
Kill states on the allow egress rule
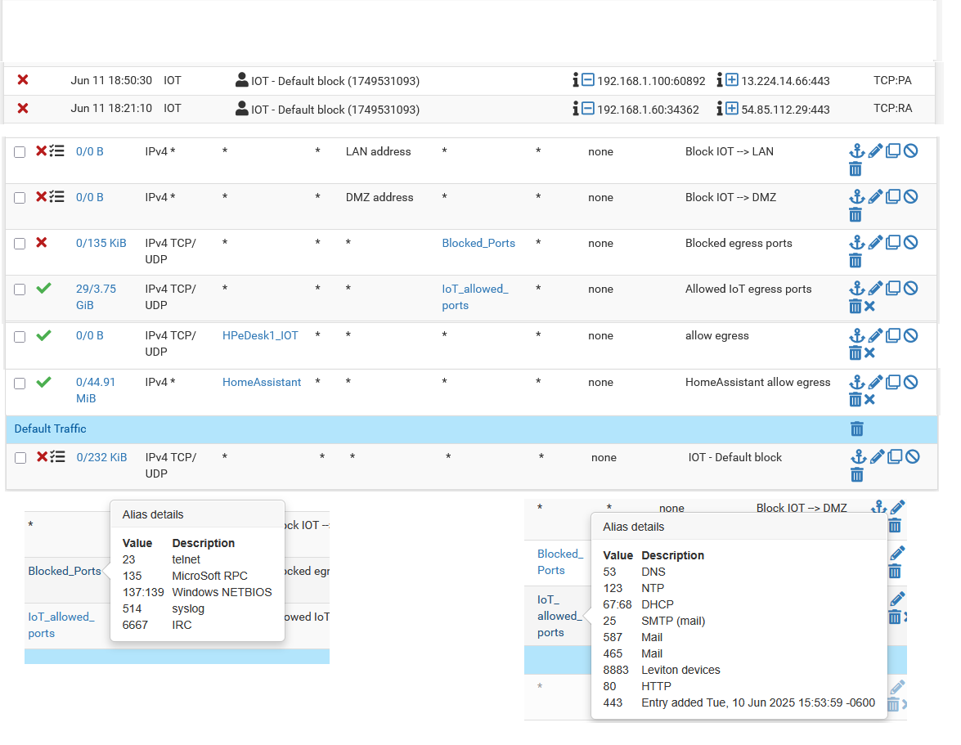tap(869, 353)
